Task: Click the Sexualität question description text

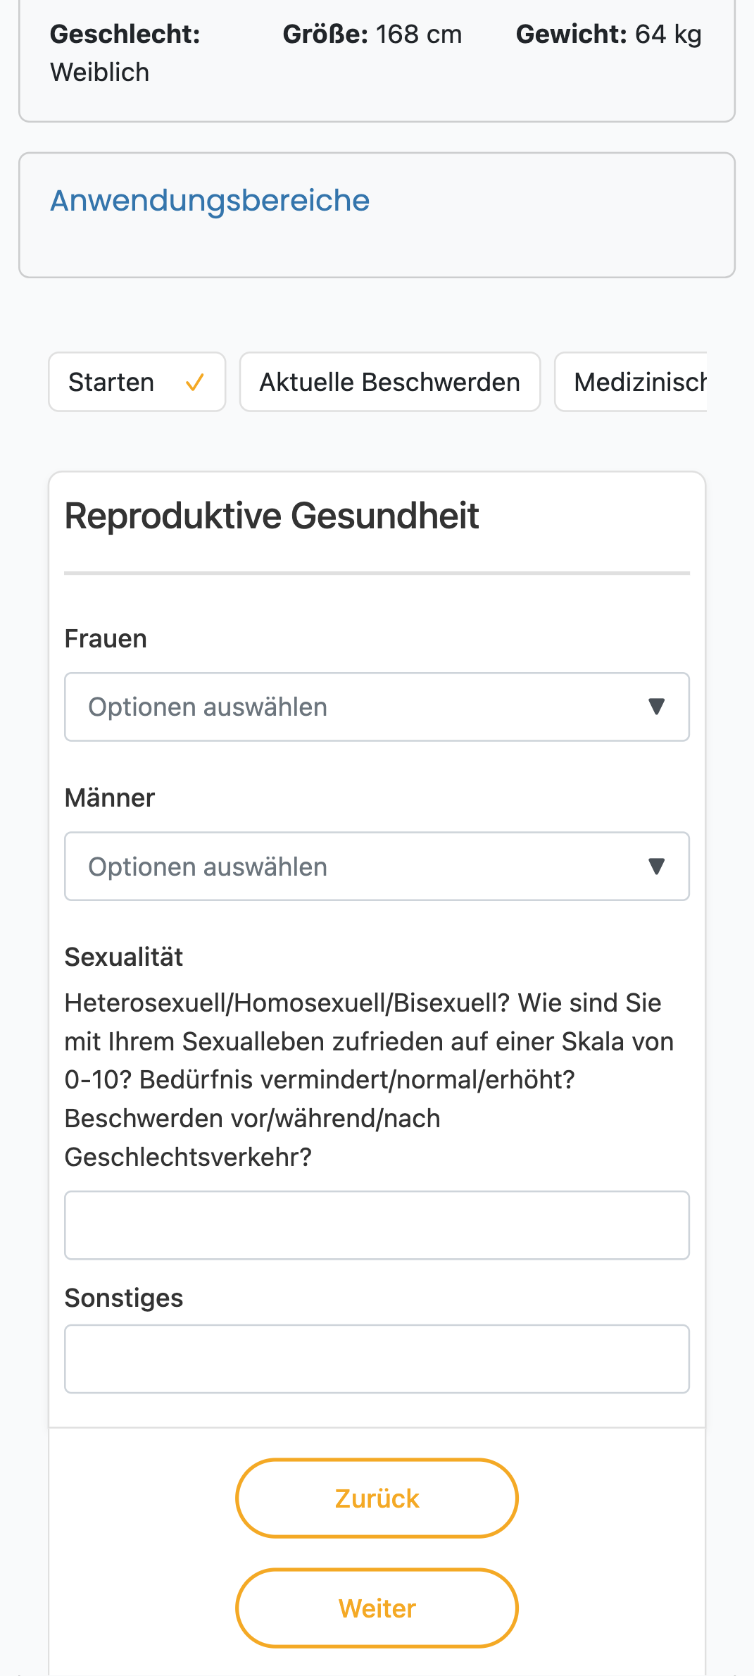Action: tap(369, 1080)
